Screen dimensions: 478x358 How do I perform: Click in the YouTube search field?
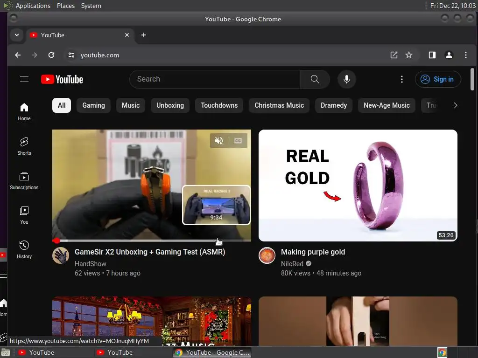click(x=215, y=79)
